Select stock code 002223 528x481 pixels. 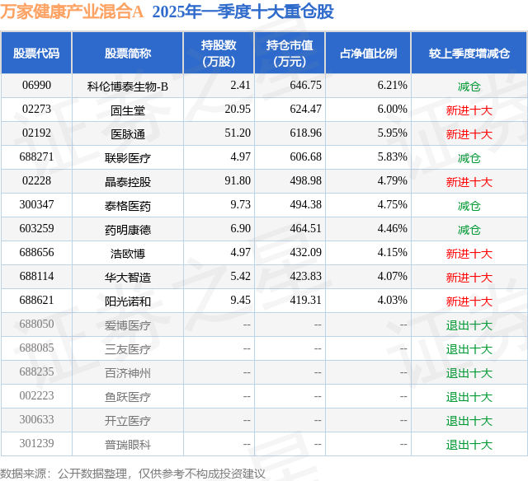[x=36, y=395]
